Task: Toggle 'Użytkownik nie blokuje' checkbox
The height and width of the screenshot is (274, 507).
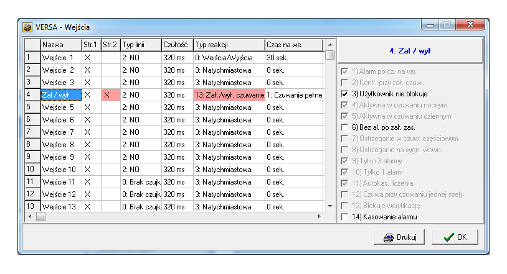Action: pos(345,94)
